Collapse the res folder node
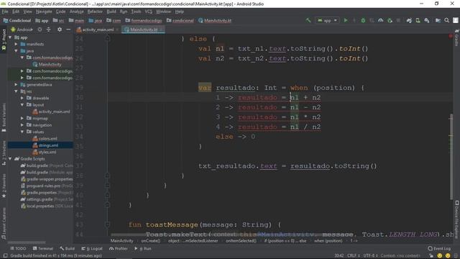This screenshot has height=259, width=460. point(16,91)
